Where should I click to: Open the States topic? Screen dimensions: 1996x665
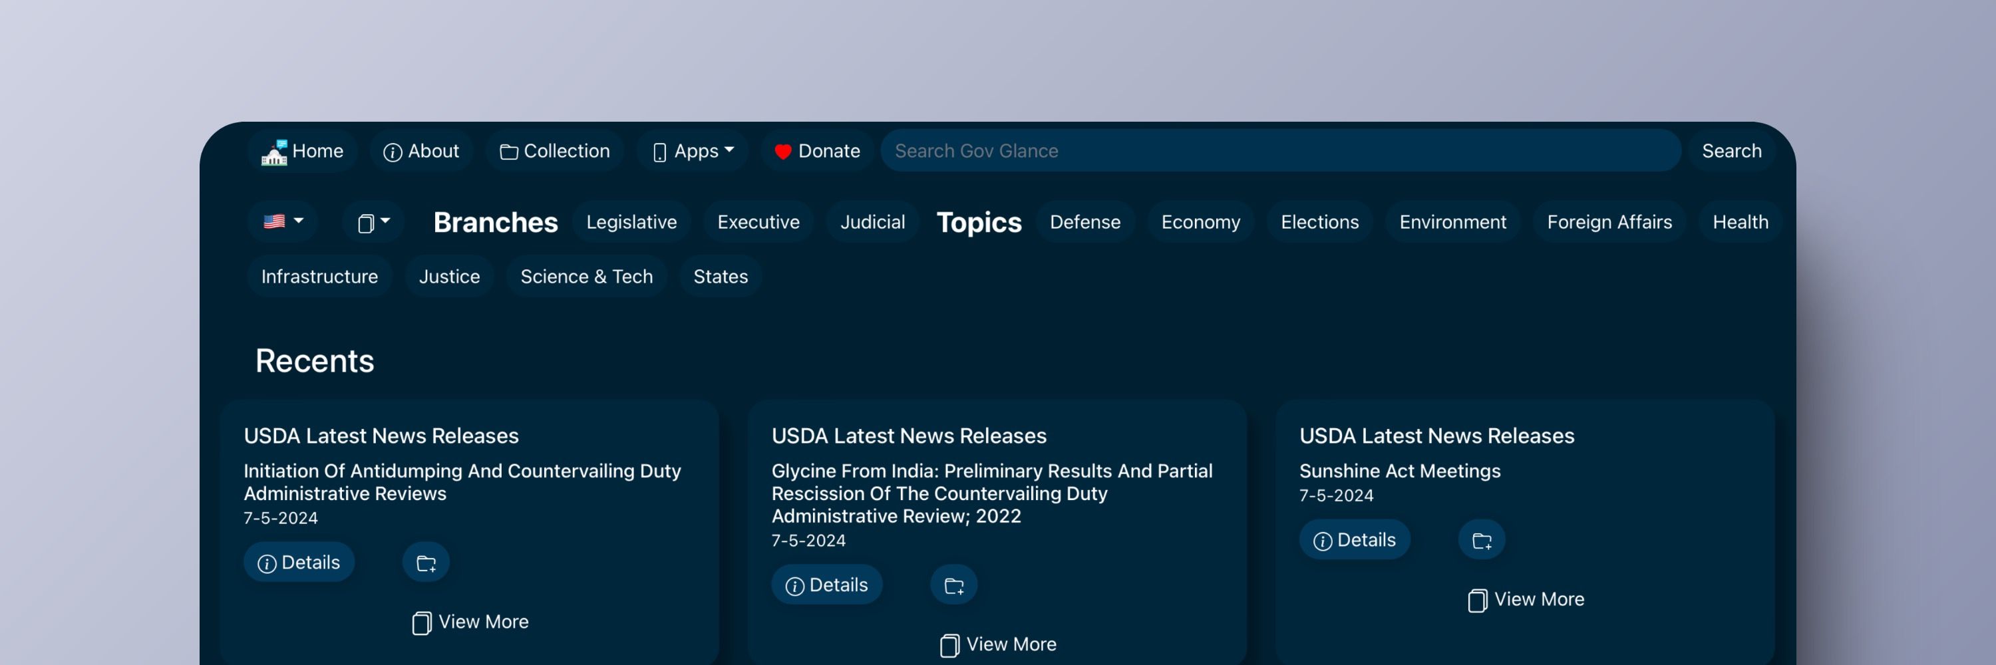tap(721, 277)
